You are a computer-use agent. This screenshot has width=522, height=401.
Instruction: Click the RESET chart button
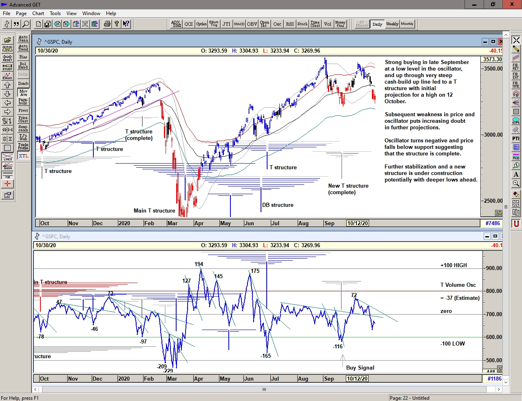[x=7, y=58]
